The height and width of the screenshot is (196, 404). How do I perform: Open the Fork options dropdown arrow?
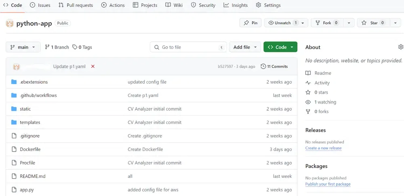tap(349, 23)
